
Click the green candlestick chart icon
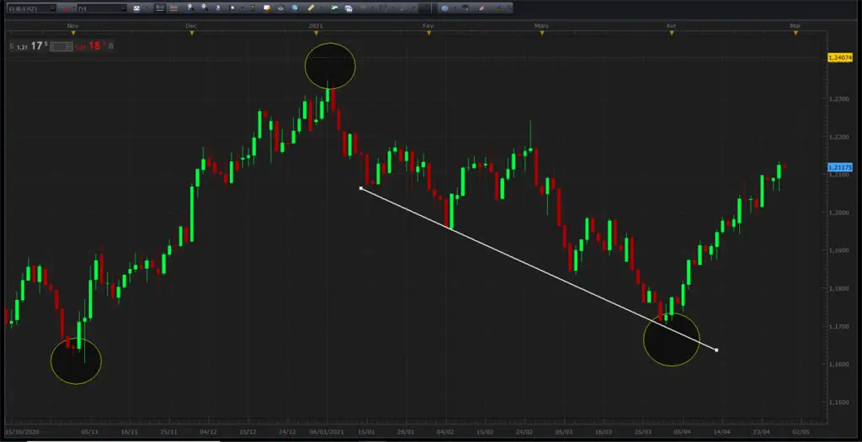253,8
